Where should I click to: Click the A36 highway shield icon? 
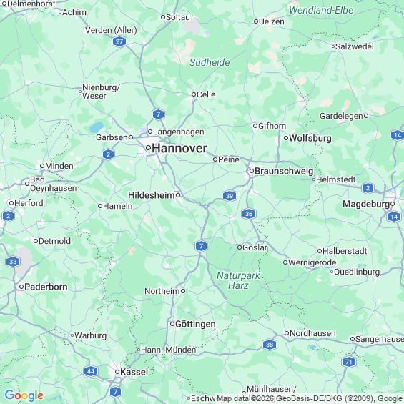pyautogui.click(x=249, y=214)
